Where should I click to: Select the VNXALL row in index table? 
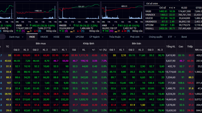coord(149,28)
